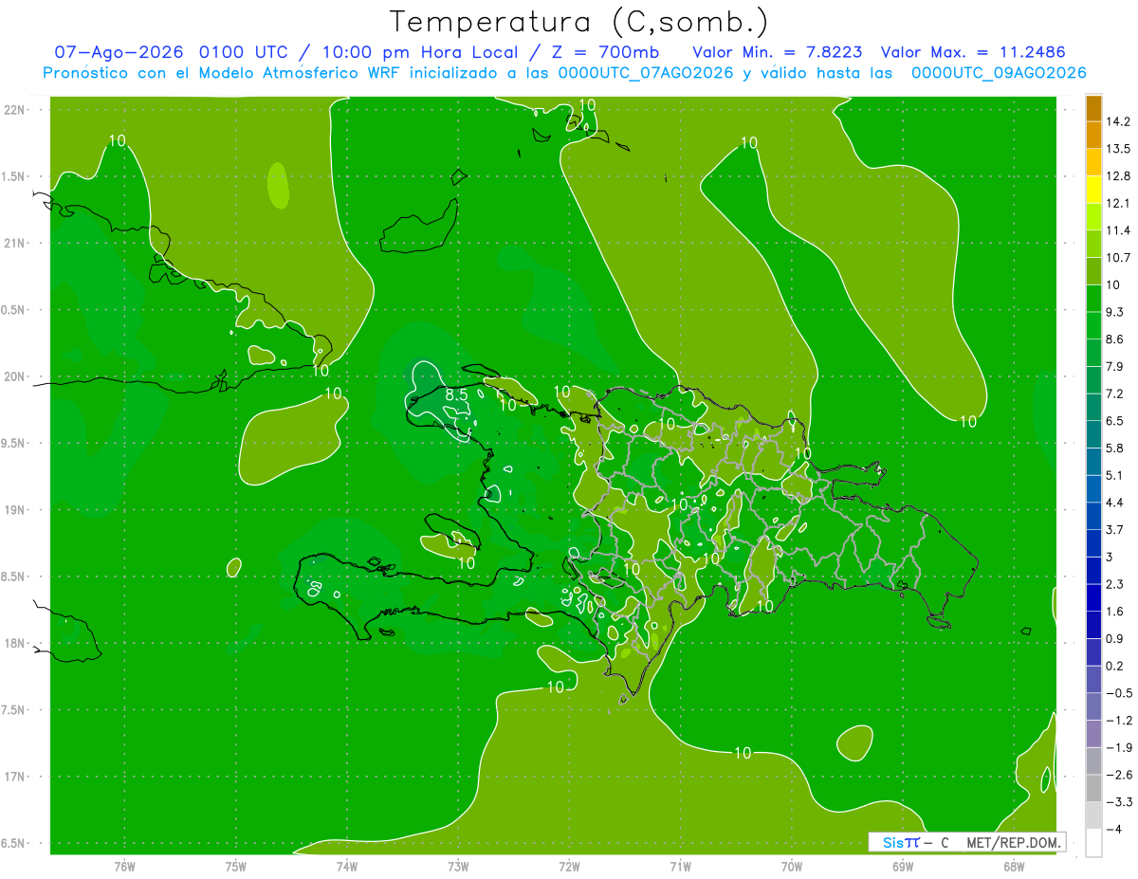The height and width of the screenshot is (879, 1138).
Task: Click the "5.8" color scale value
Action: coord(1115,449)
